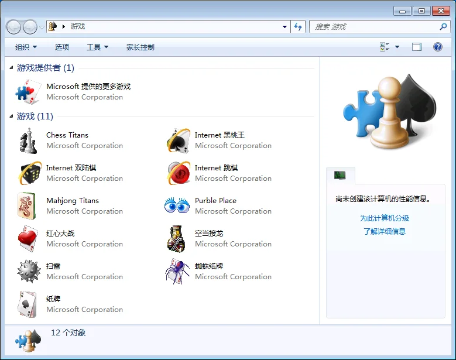This screenshot has height=360, width=456.
Task: Click the Internet 黑桃王 spade icon
Action: [x=177, y=140]
